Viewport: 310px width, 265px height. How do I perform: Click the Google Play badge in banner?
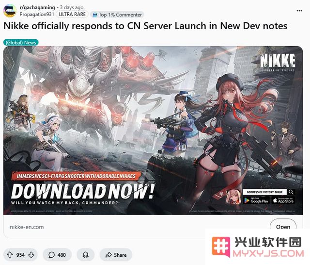pos(256,200)
